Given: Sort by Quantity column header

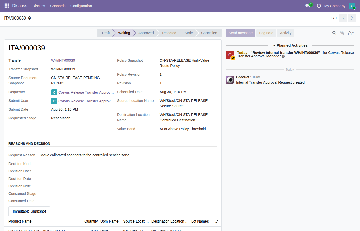Looking at the screenshot, I should coord(91,221).
